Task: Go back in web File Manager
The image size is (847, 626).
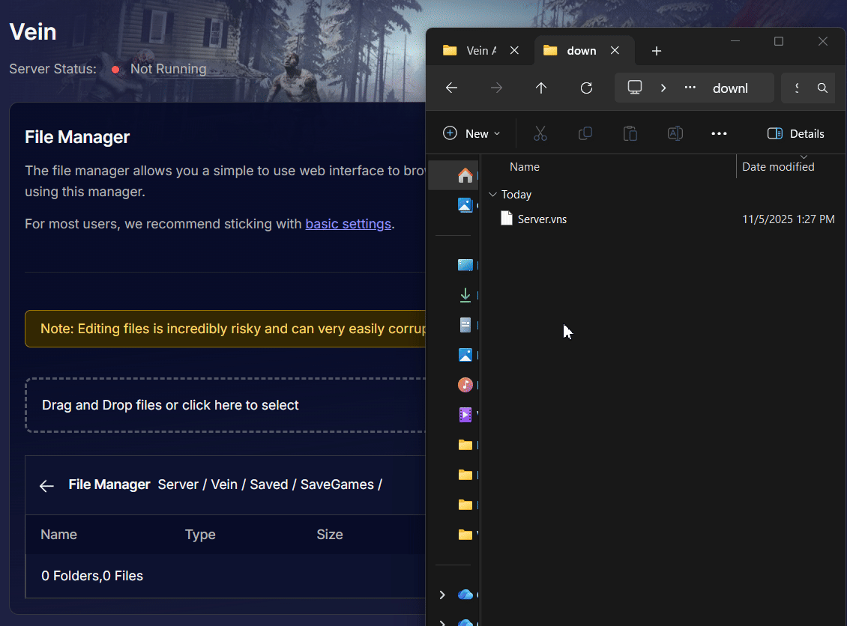Action: pos(46,486)
